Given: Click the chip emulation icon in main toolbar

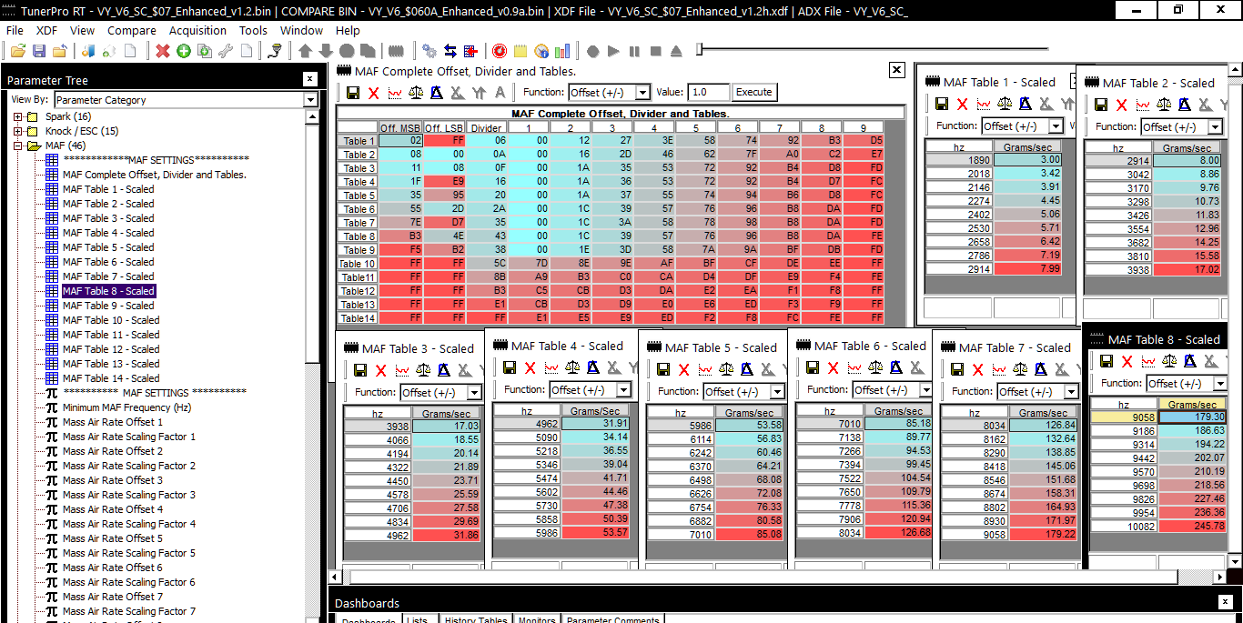Looking at the screenshot, I should tap(396, 51).
